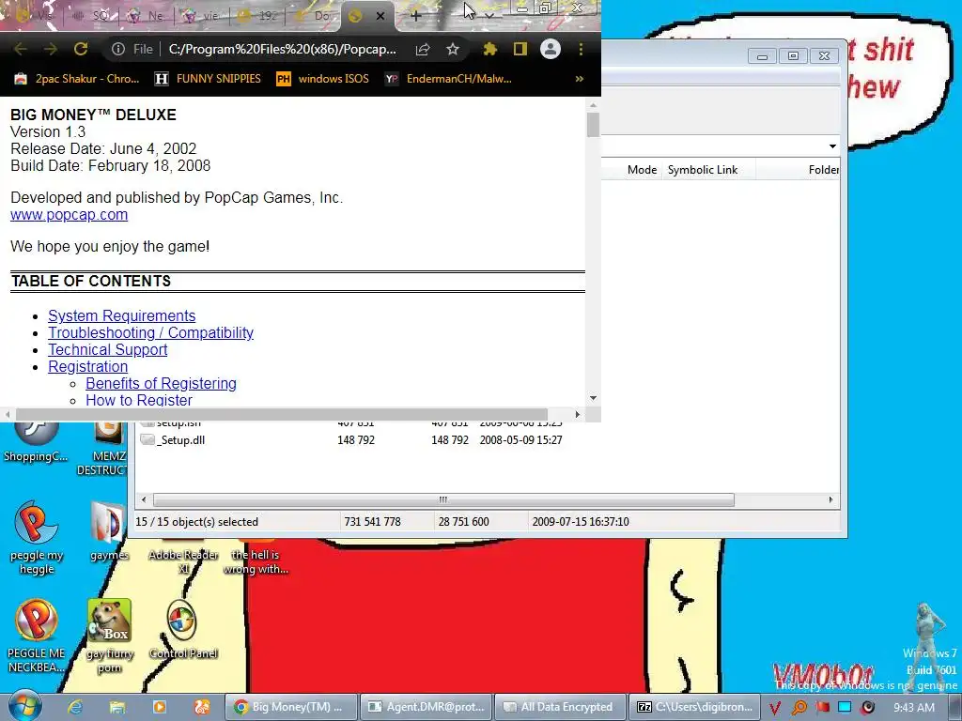Jump to Registration section

pos(87,367)
